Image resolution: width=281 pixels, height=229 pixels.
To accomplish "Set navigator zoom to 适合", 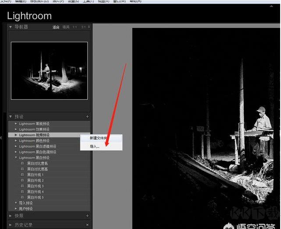I will tap(56, 27).
